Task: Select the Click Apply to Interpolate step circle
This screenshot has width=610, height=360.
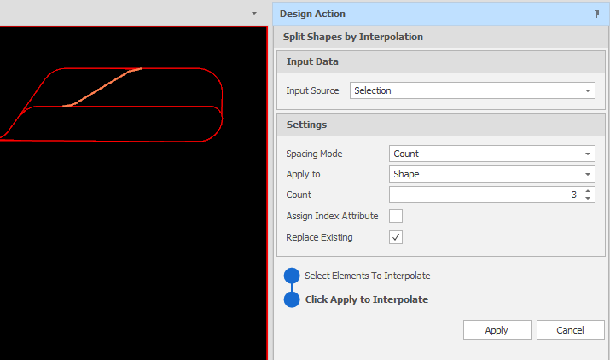Action: click(x=292, y=299)
